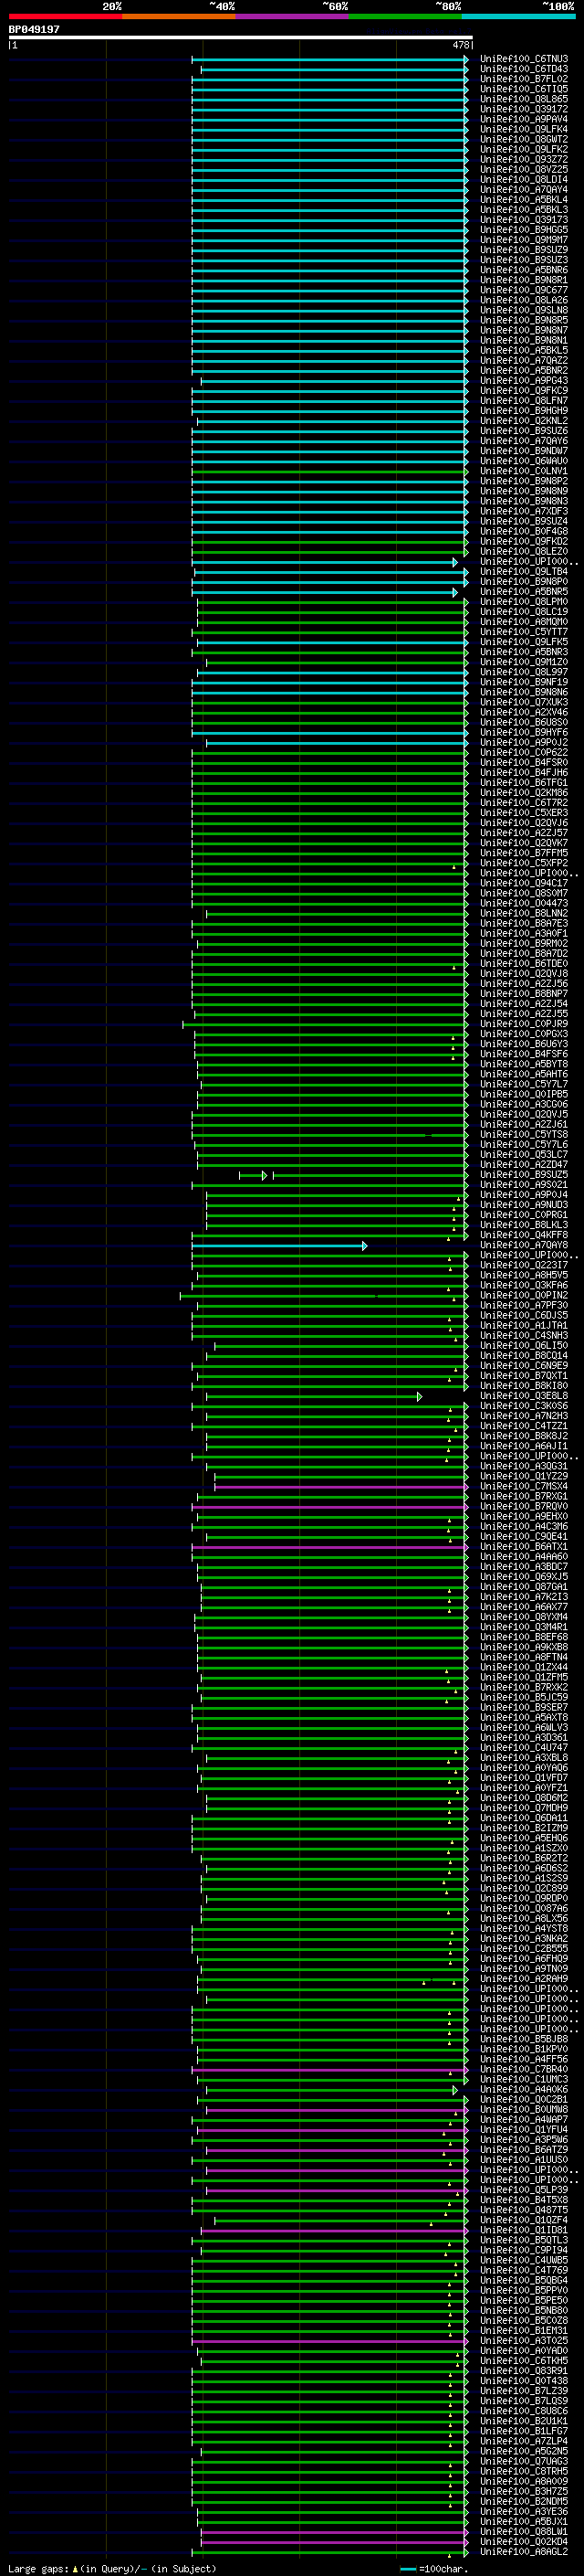This screenshot has width=584, height=2576.
Task: Select hit label UniRef100_C6TNU3
Action: pos(524,59)
